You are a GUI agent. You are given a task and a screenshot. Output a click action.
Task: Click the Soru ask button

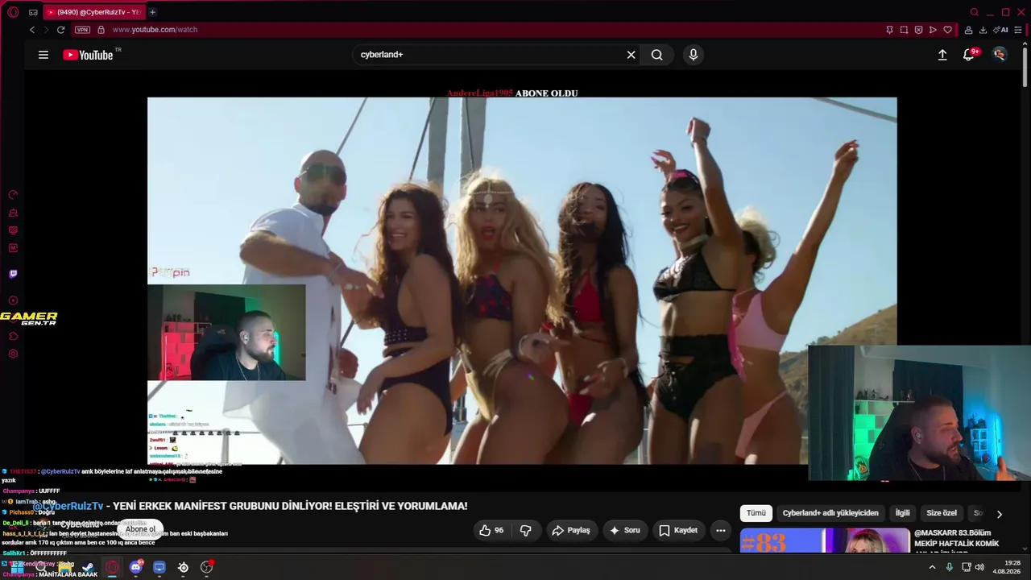coord(625,530)
